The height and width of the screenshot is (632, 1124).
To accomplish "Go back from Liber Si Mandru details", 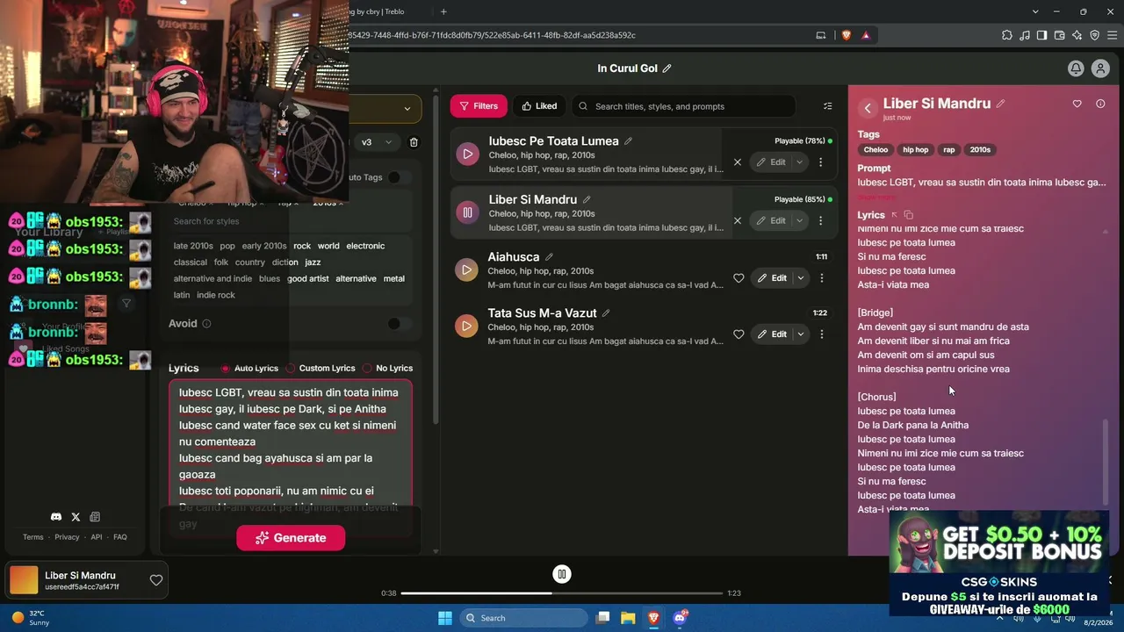I will pyautogui.click(x=868, y=108).
